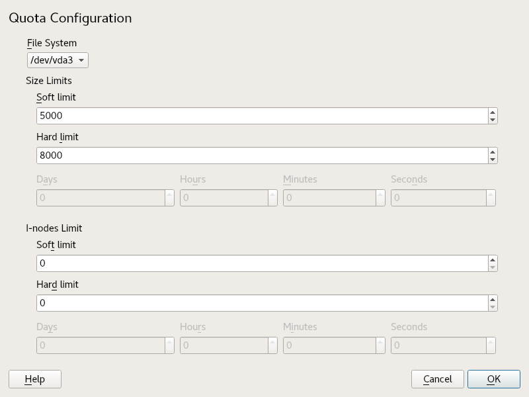Click the Size Limits hard limit field showing 8000
Image resolution: width=529 pixels, height=397 pixels.
coord(261,156)
